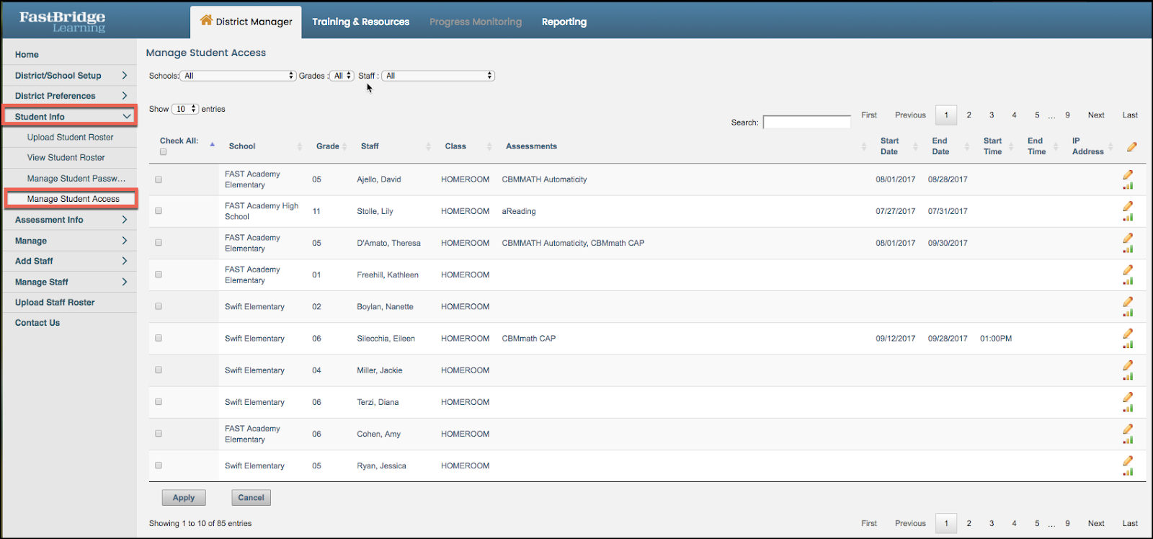Click the FastBridge Learning logo
This screenshot has width=1153, height=539.
pos(62,22)
